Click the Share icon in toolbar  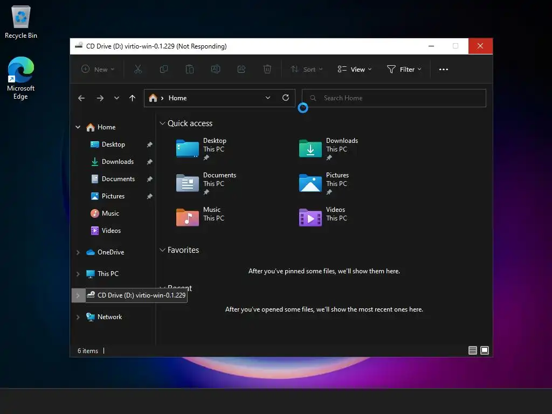241,70
